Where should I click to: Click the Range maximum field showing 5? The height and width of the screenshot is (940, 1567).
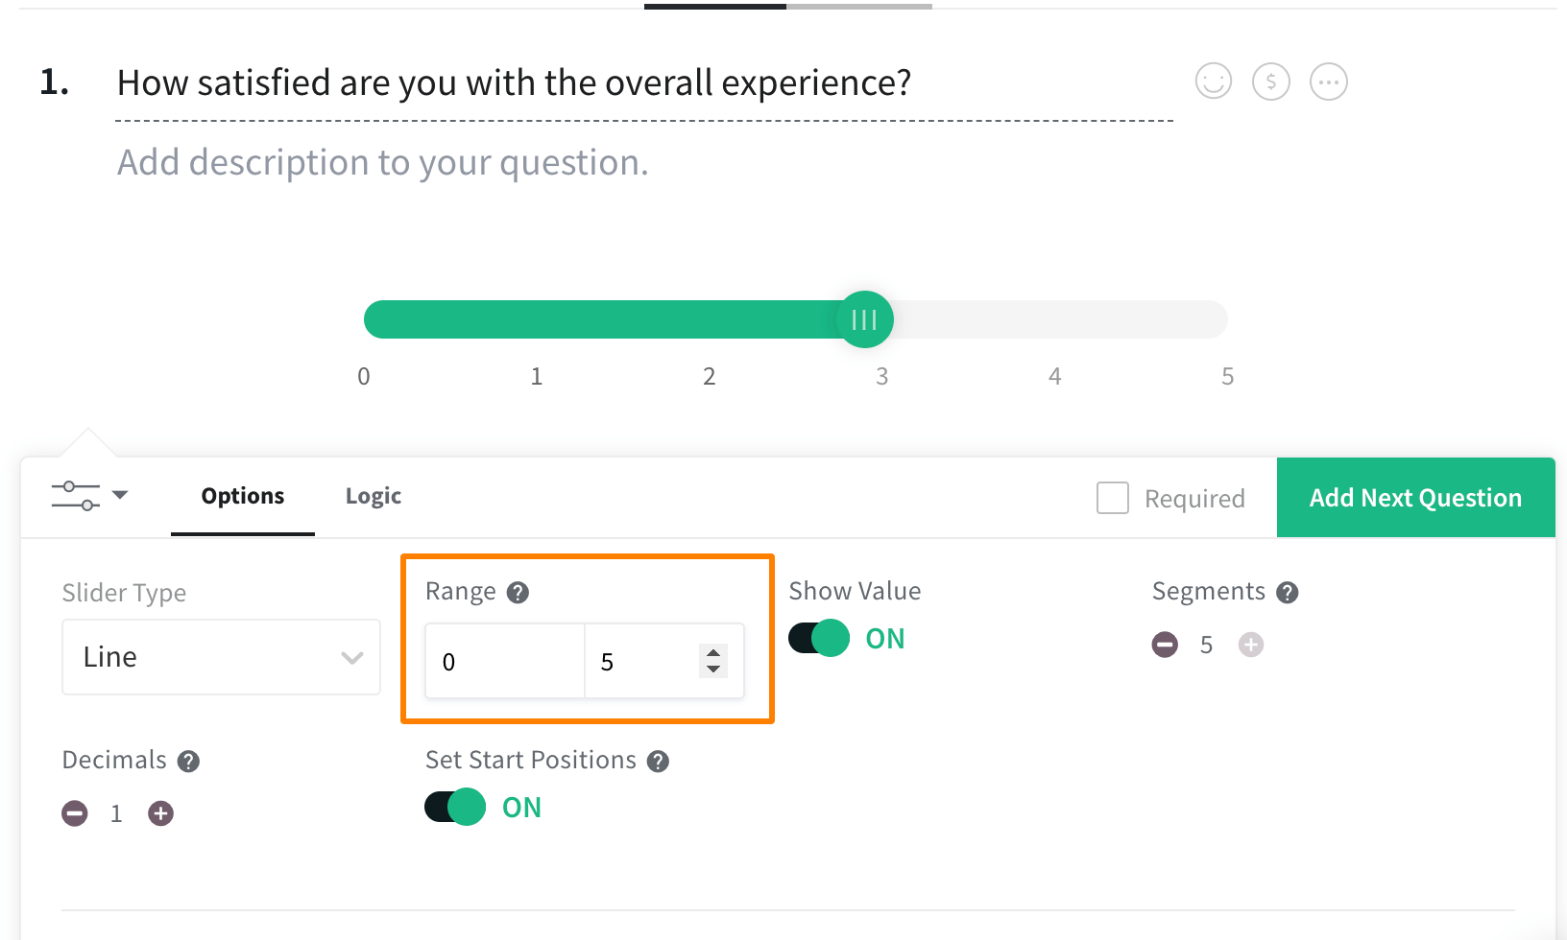click(641, 662)
